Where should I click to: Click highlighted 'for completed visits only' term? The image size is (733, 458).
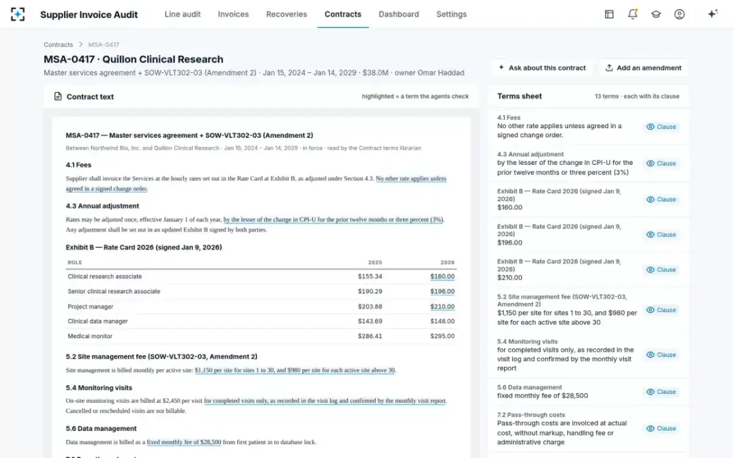(325, 401)
